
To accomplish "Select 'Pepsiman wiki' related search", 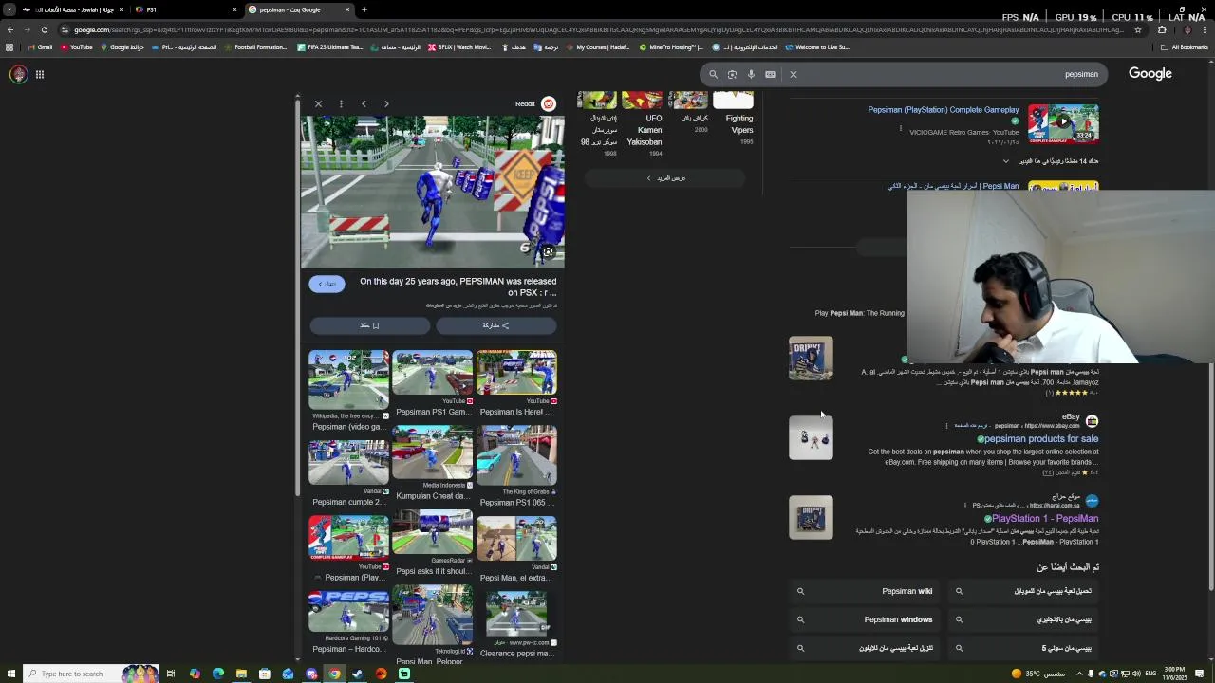I will (x=867, y=591).
